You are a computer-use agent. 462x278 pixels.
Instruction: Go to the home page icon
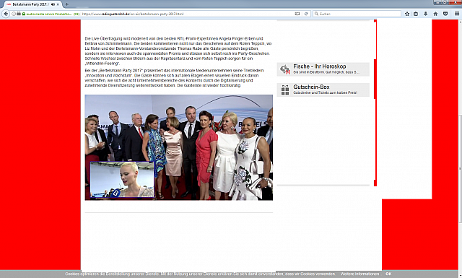pos(435,14)
